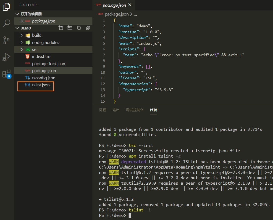Open the Explorer view in activity bar
This screenshot has height=220, width=273.
point(6,7)
